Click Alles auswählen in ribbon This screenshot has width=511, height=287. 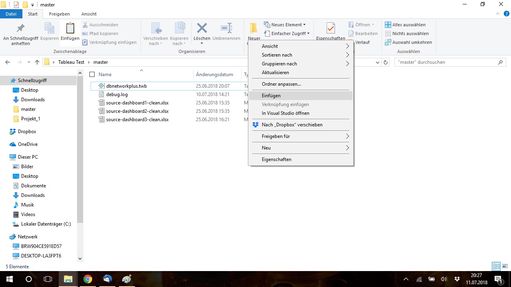point(405,25)
